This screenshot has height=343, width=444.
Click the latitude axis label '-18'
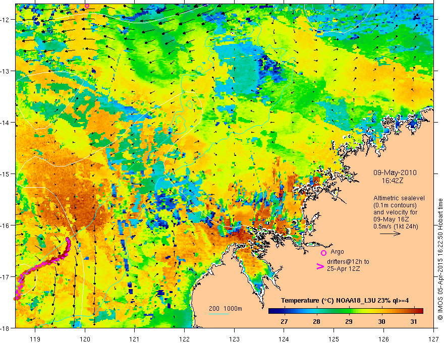pyautogui.click(x=6, y=328)
